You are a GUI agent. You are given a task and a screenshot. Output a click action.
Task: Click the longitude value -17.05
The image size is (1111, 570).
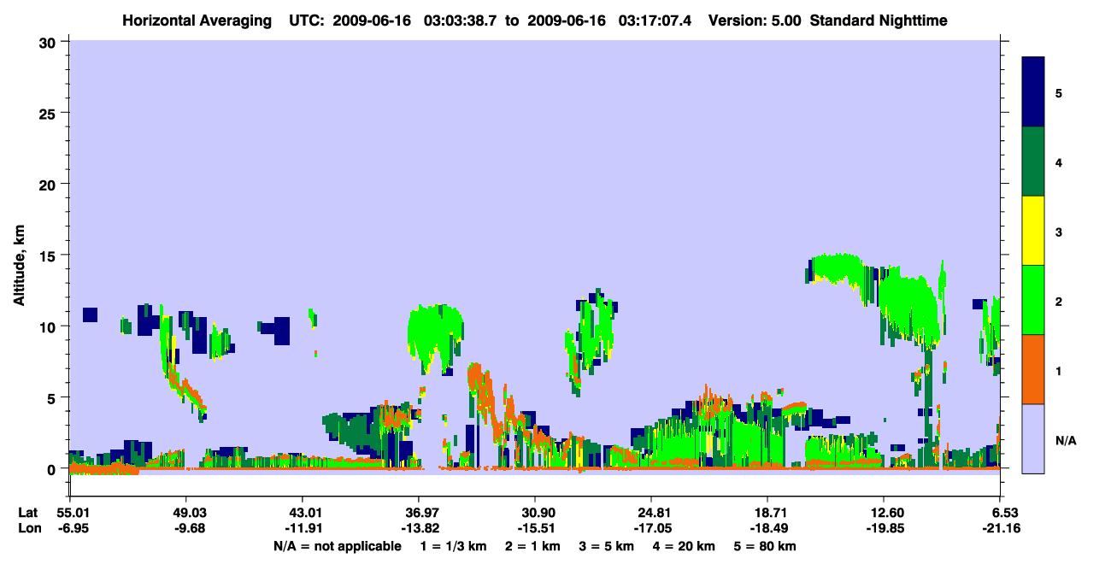651,528
